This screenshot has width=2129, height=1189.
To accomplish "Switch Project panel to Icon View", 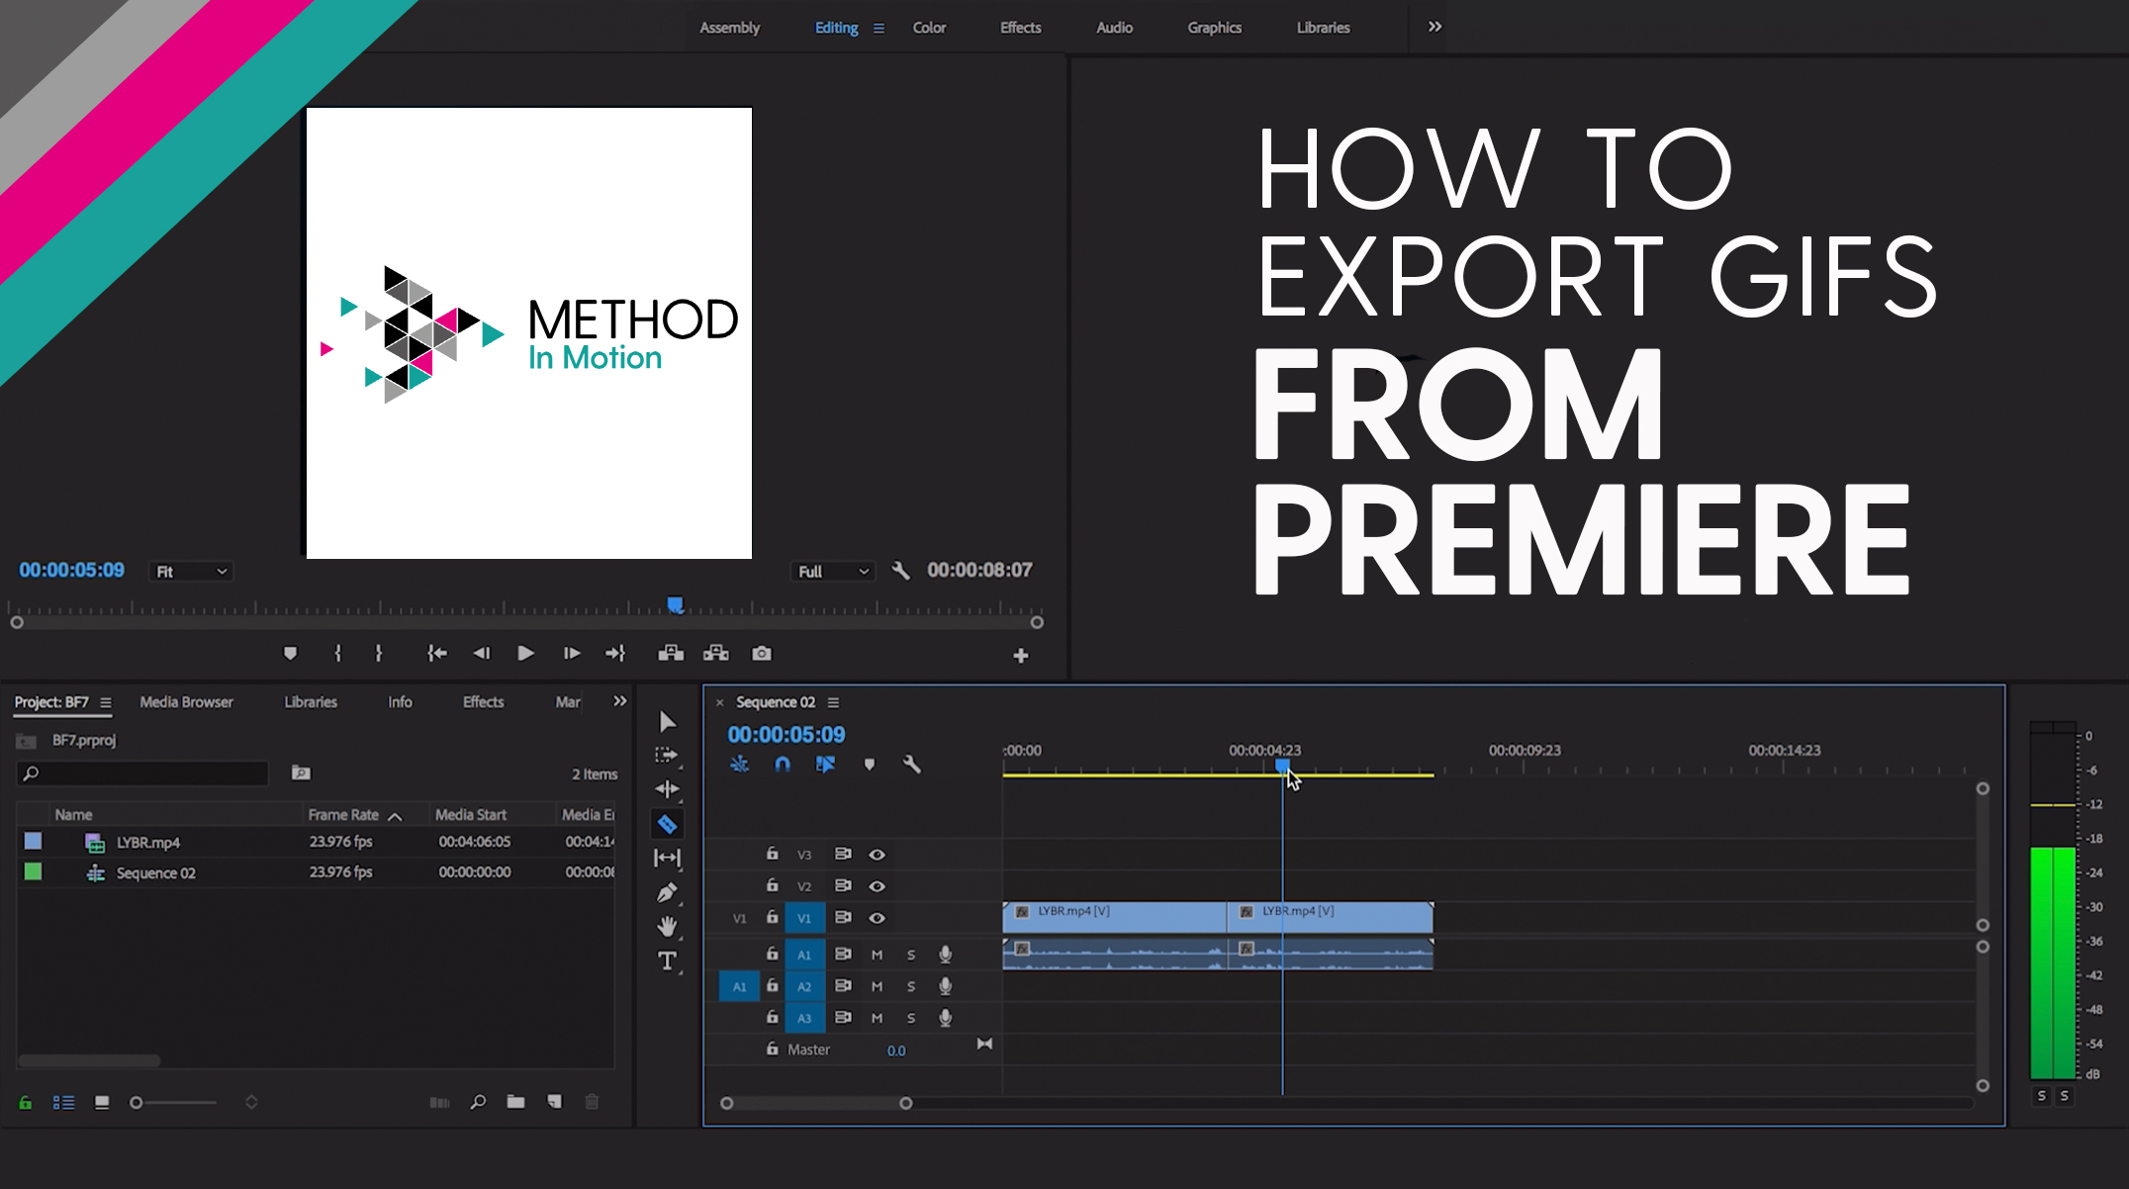I will pos(102,1102).
